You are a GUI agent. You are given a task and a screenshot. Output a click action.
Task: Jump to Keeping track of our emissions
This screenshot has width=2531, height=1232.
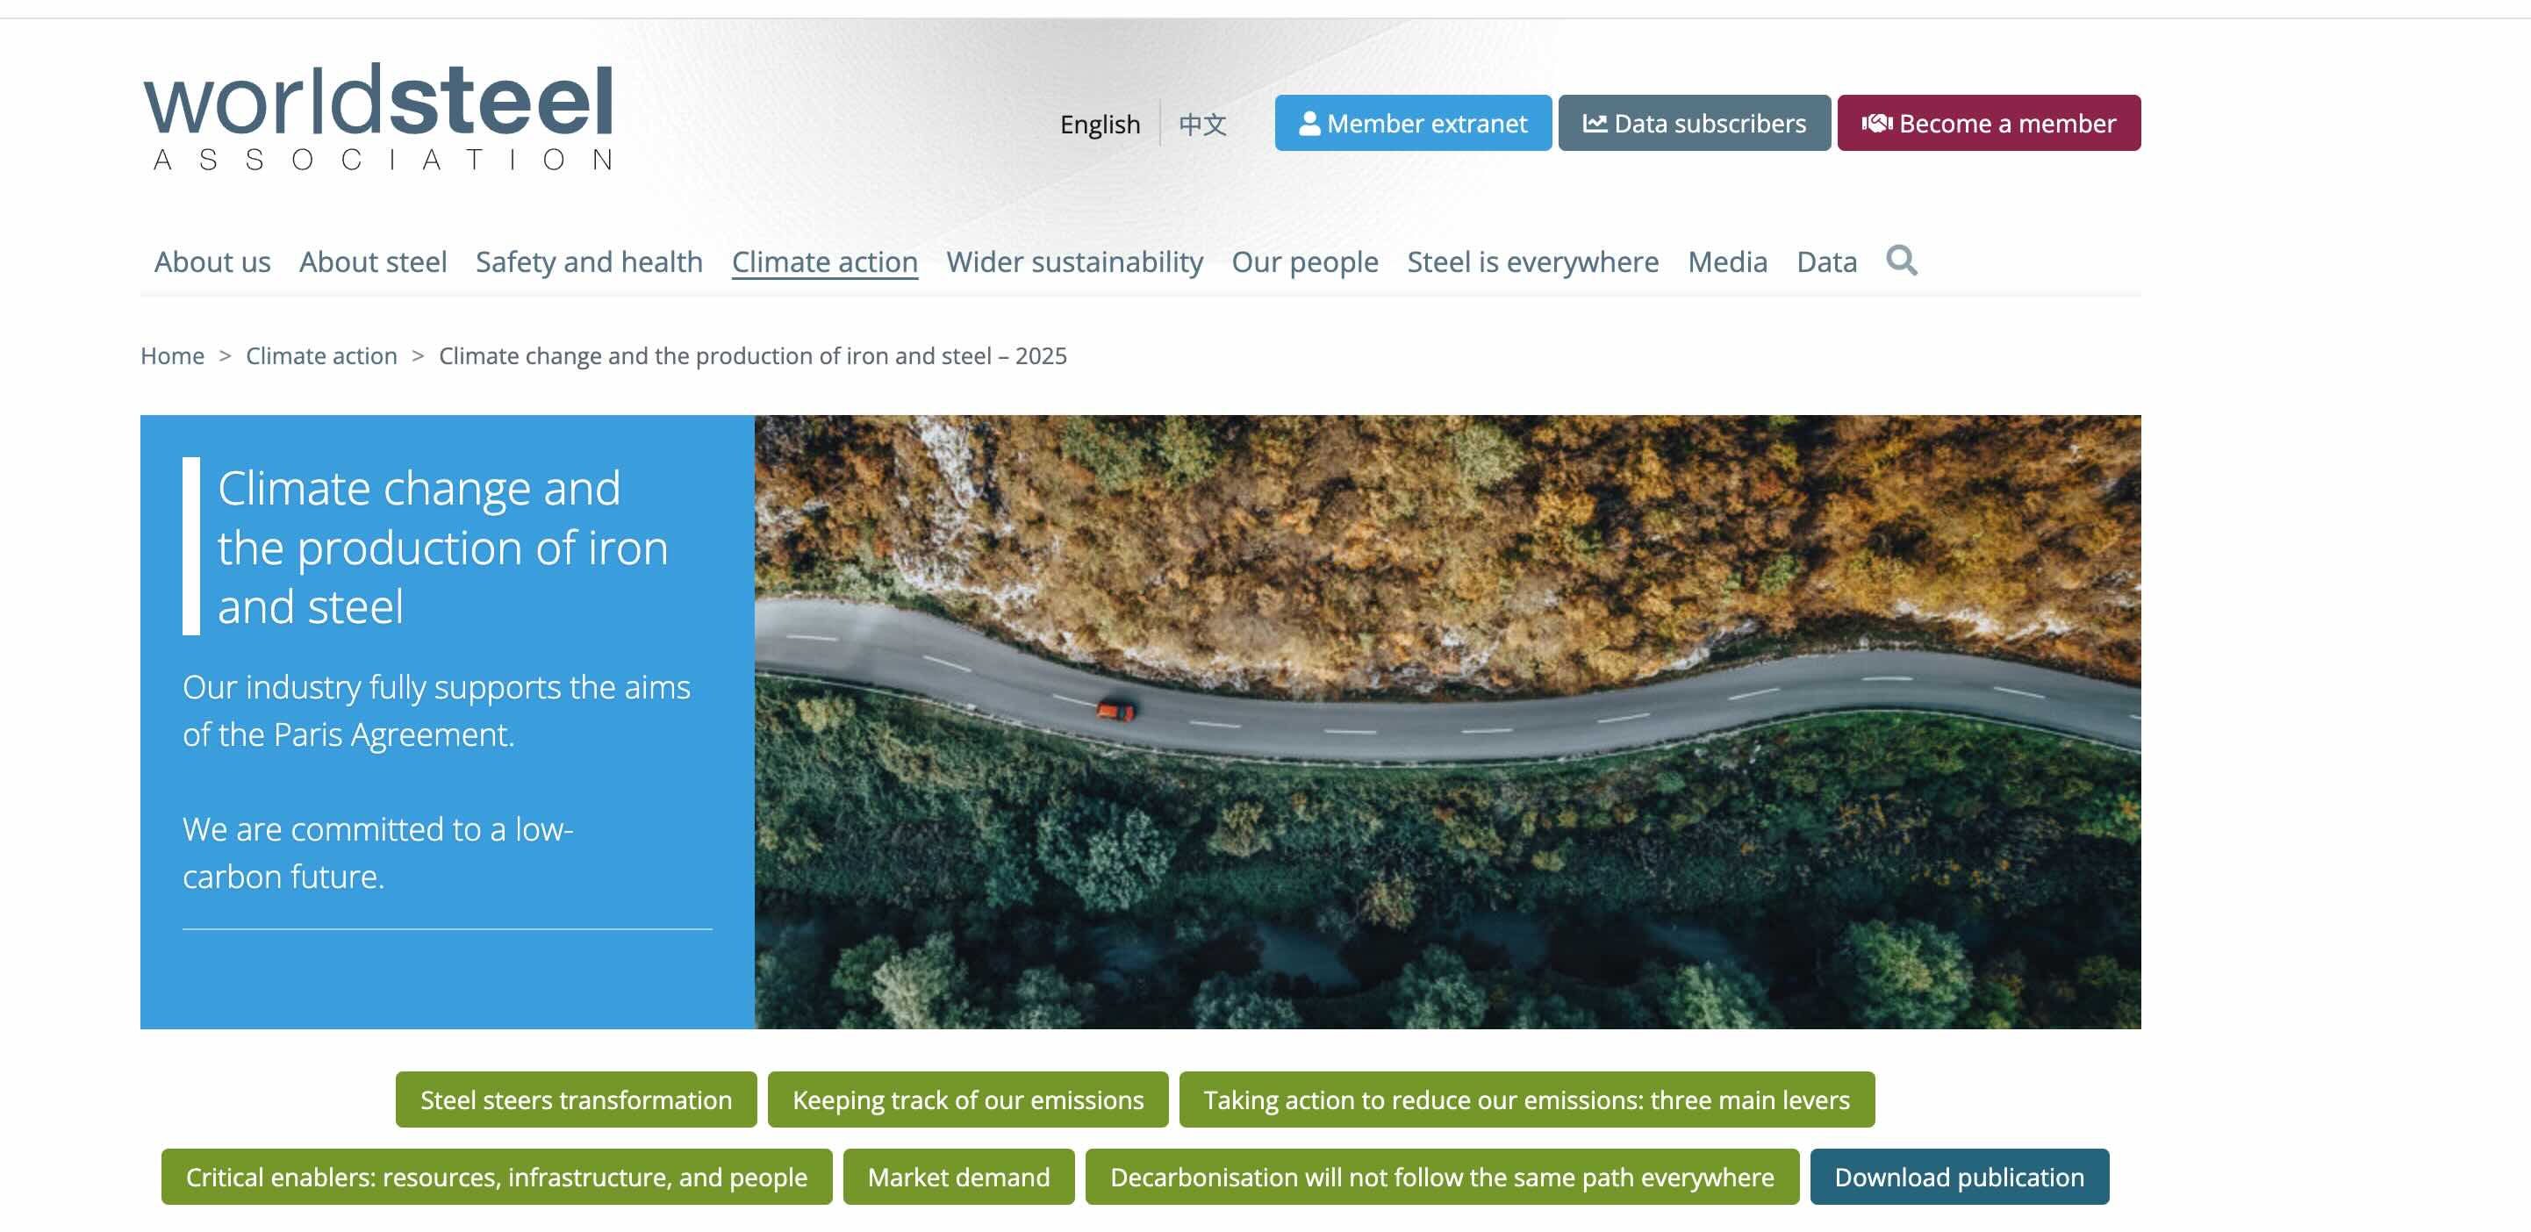pos(968,1099)
